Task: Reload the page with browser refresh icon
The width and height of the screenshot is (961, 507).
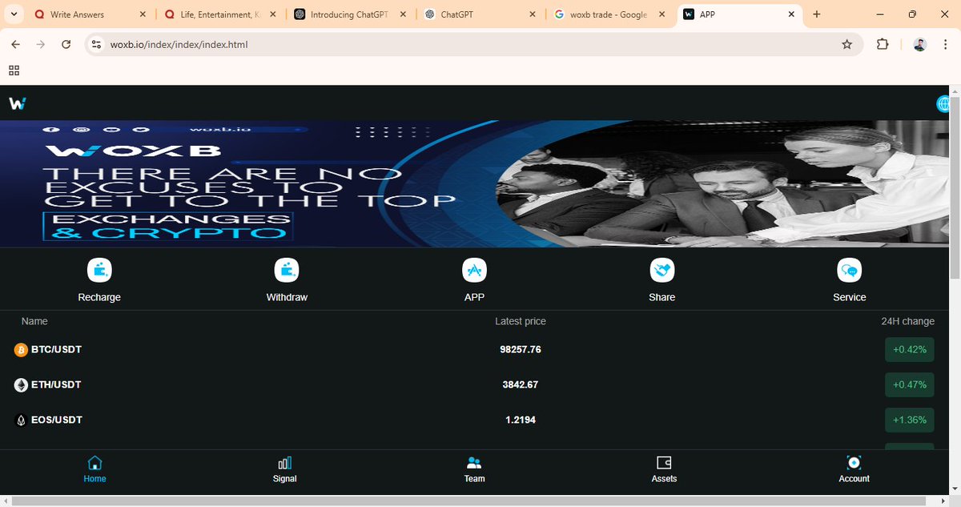Action: (66, 45)
